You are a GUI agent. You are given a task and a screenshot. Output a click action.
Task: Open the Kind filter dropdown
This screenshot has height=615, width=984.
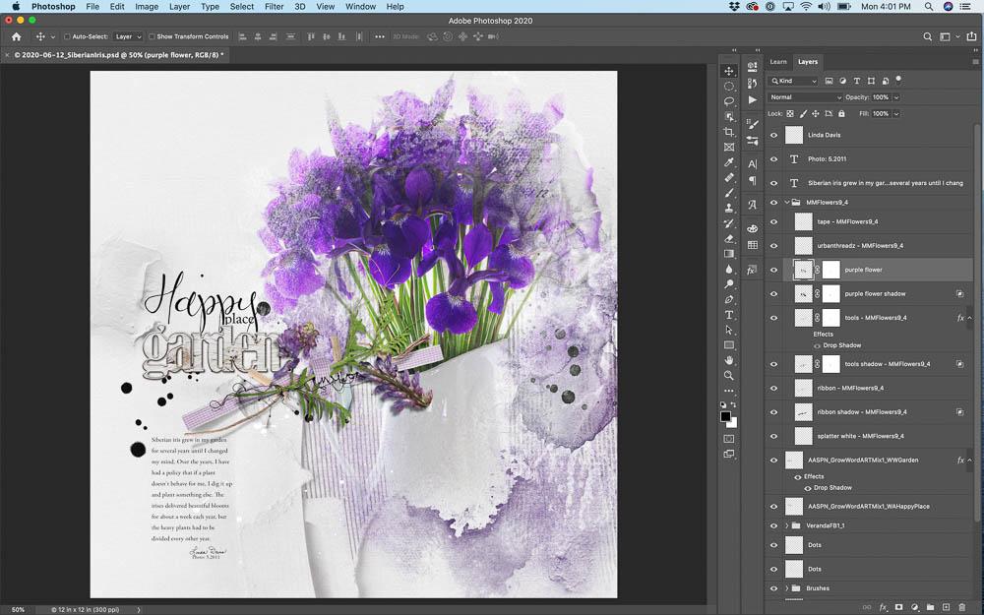point(793,81)
